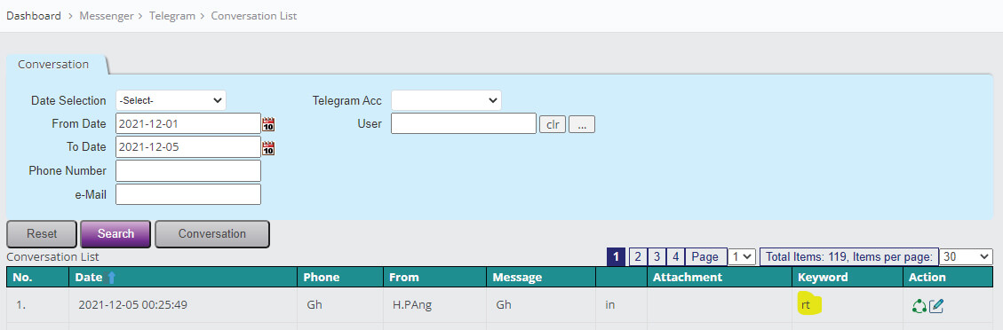Click the Conversation List breadcrumb
This screenshot has width=1003, height=330.
[254, 16]
